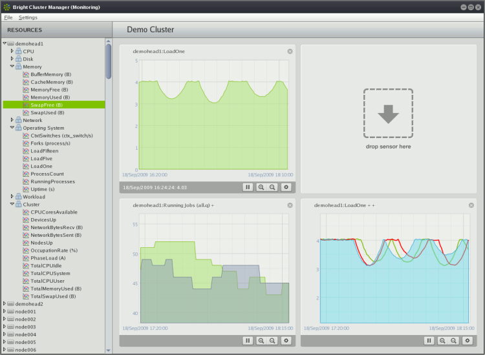Screen dimensions: 485x355
Task: Click the resources panel scrollbar thumb
Action: (108, 61)
